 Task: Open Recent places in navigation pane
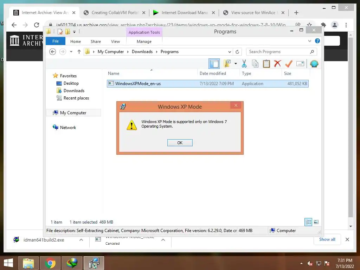coord(76,98)
